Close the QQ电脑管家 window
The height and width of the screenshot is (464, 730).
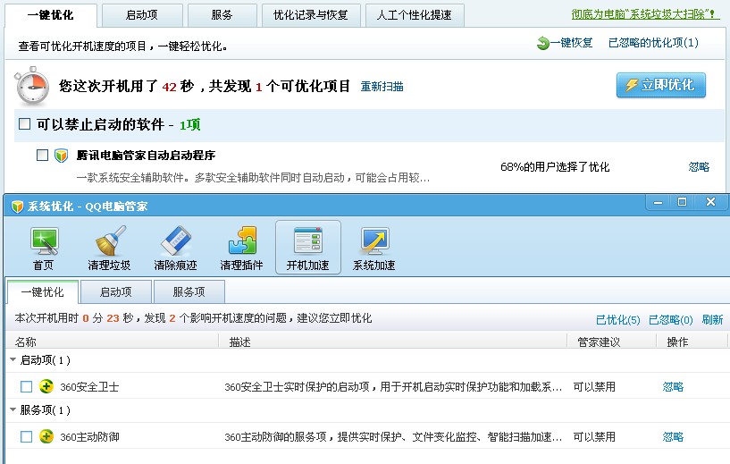pyautogui.click(x=710, y=202)
